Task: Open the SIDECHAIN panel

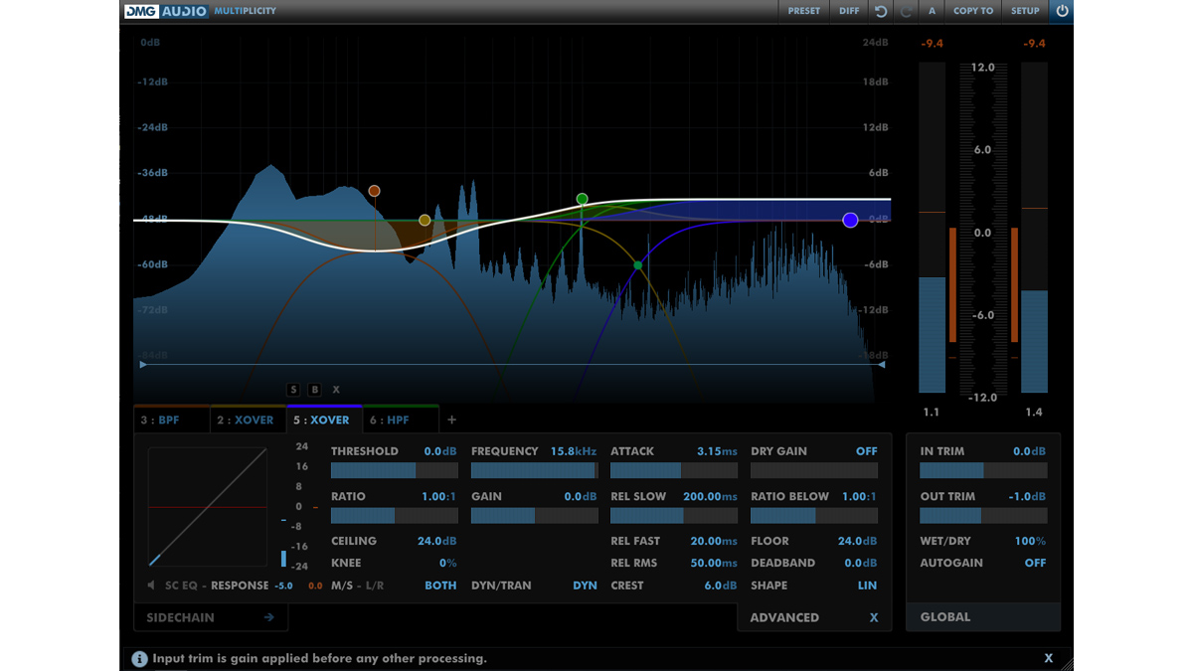Action: 211,617
